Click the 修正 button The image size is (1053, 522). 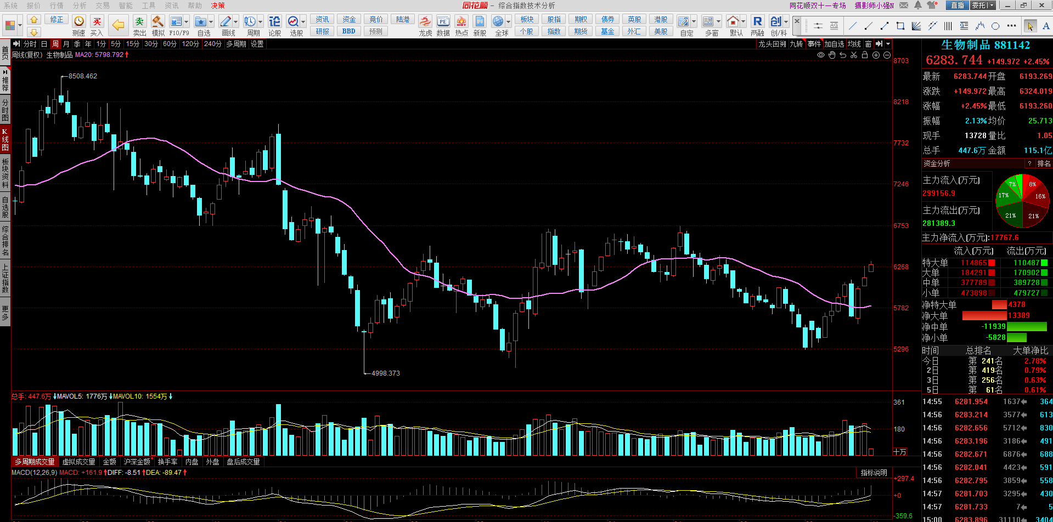57,19
